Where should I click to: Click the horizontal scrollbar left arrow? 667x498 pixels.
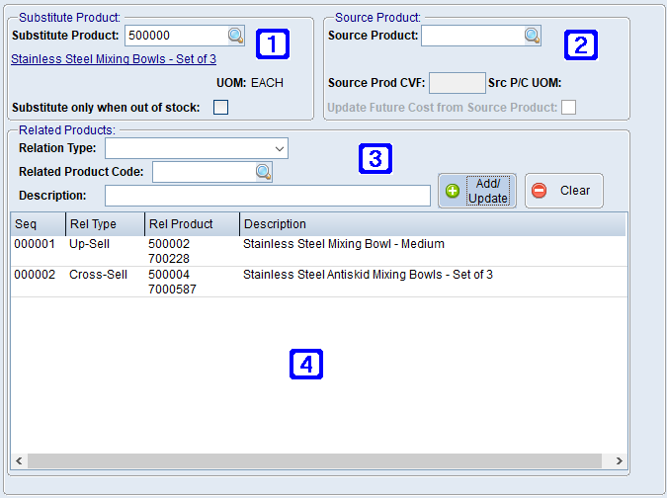tap(19, 461)
